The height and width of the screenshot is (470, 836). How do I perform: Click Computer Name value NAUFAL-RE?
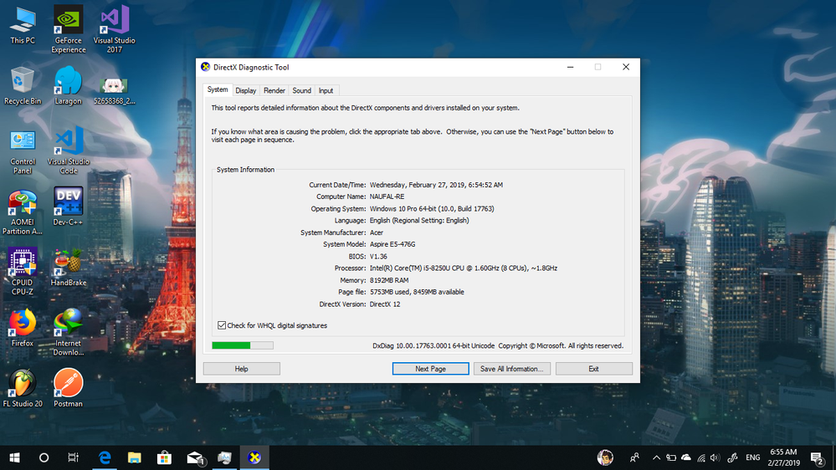(x=387, y=197)
